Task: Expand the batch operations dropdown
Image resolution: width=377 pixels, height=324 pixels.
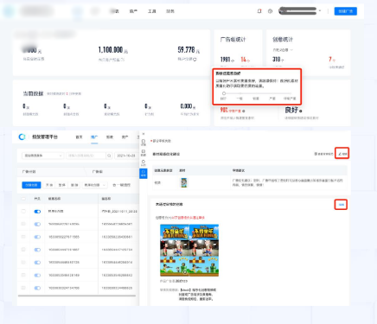Action: click(x=94, y=185)
